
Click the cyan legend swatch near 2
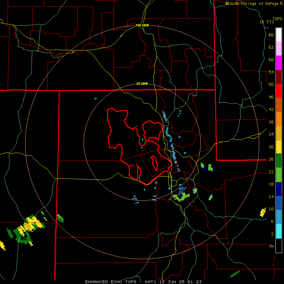pos(279,231)
